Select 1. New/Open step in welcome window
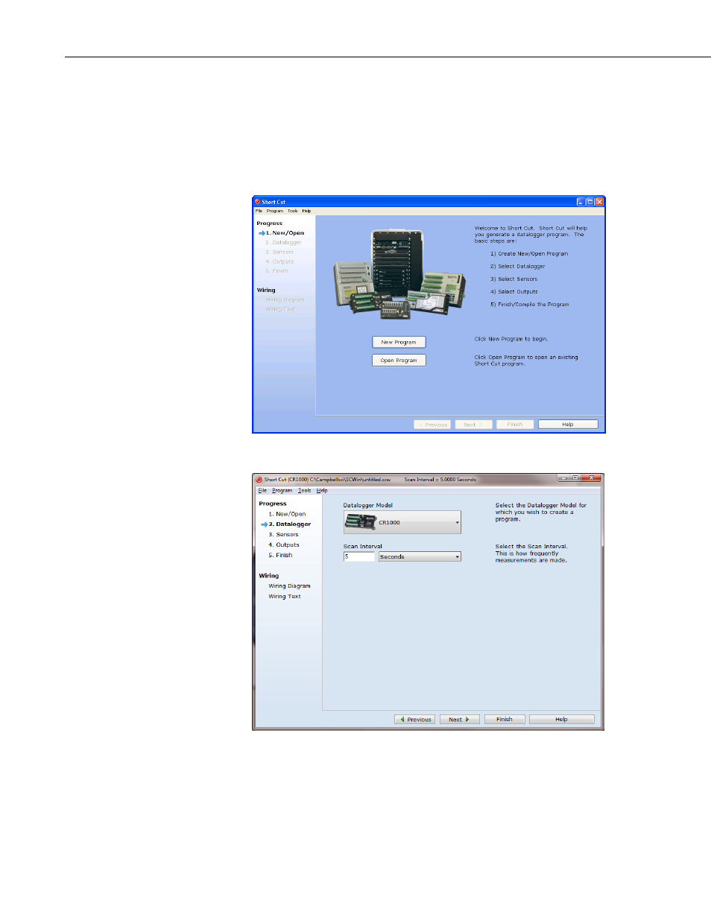Image resolution: width=711 pixels, height=920 pixels. 285,233
